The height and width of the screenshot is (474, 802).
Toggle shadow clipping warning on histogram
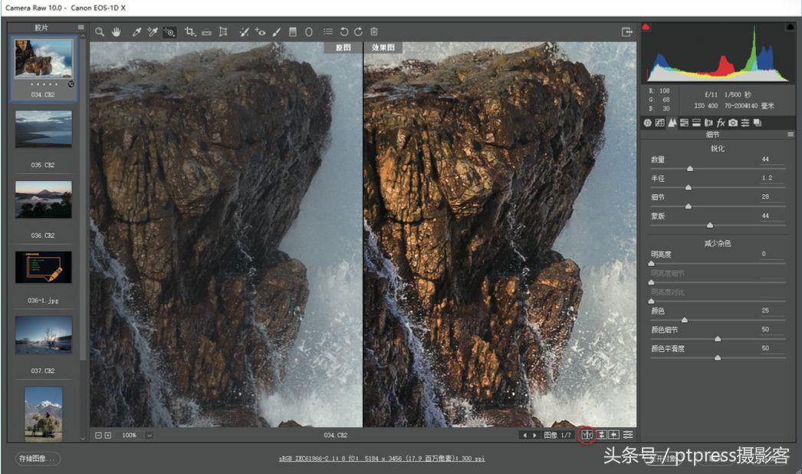tap(646, 28)
